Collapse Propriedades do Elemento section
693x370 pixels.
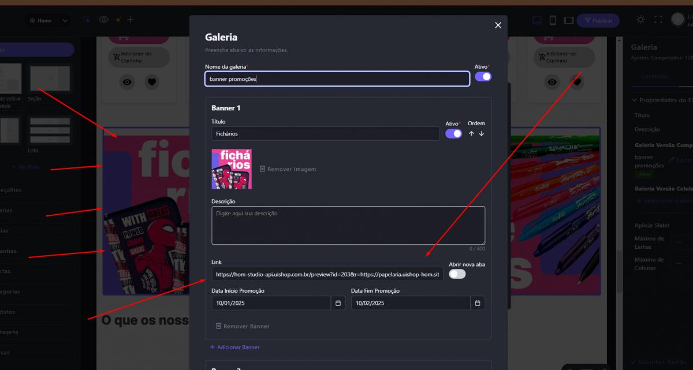tap(635, 100)
